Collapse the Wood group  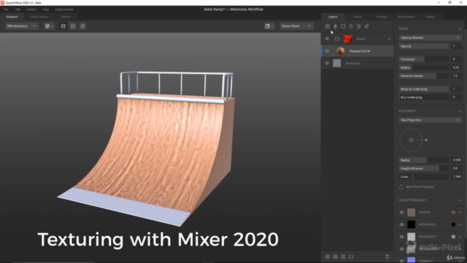point(389,39)
